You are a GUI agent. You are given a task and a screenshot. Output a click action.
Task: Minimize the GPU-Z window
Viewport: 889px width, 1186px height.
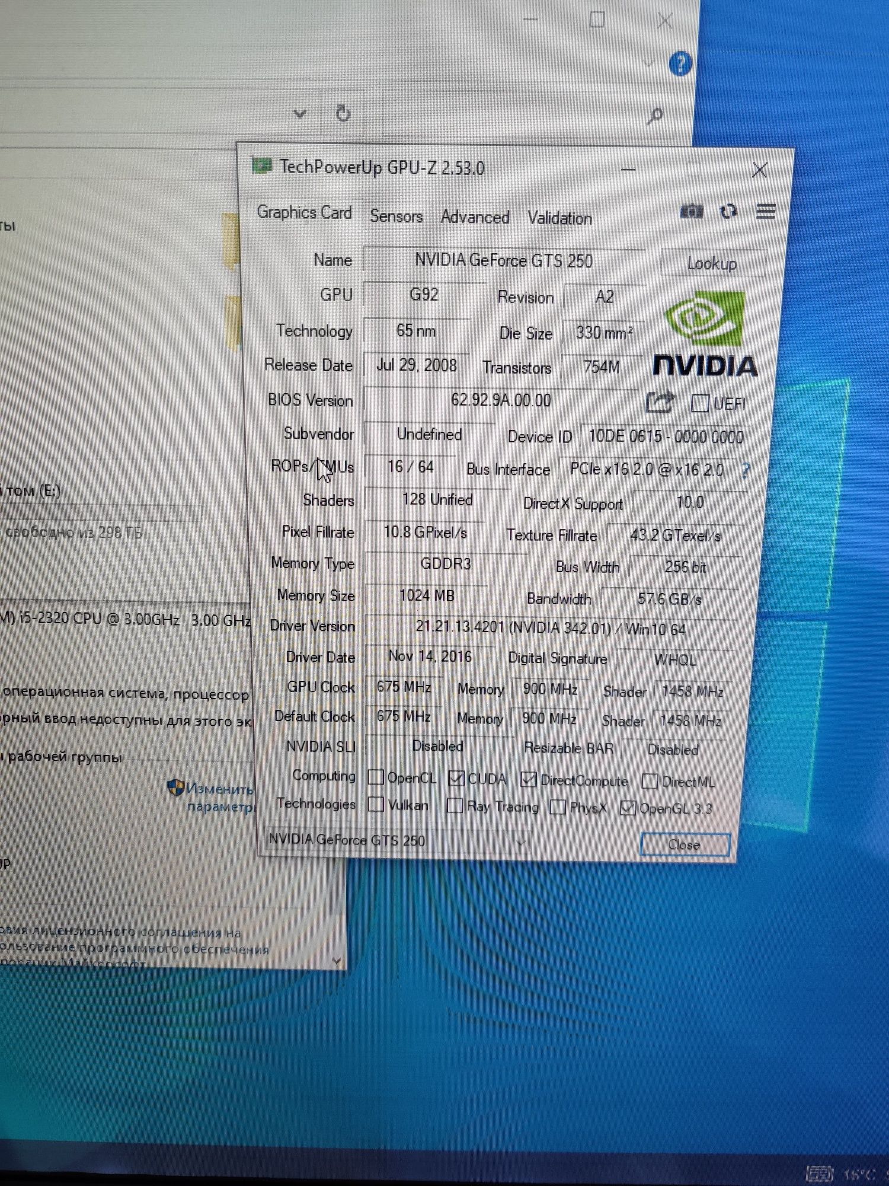coord(628,170)
